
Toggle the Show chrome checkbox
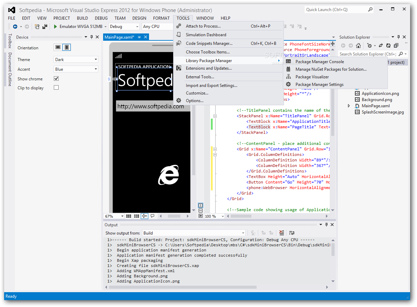56,79
